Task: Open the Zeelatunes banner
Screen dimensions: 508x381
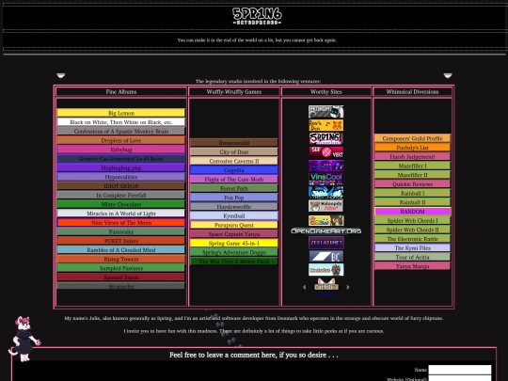Action: (325, 243)
